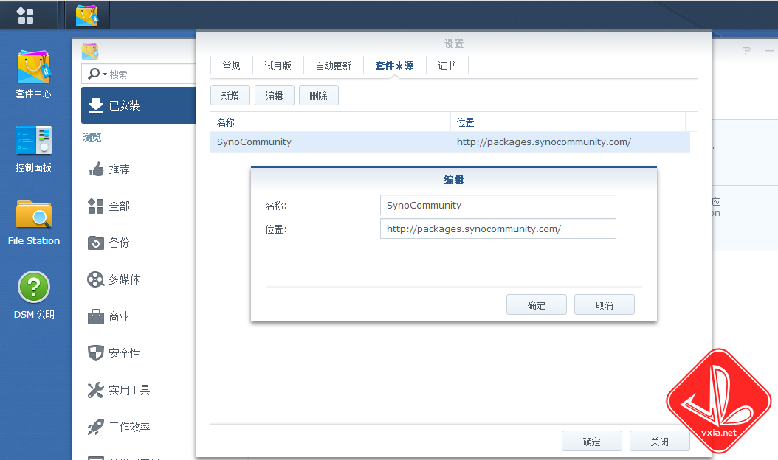Expand the search filter dropdown arrow

click(105, 74)
